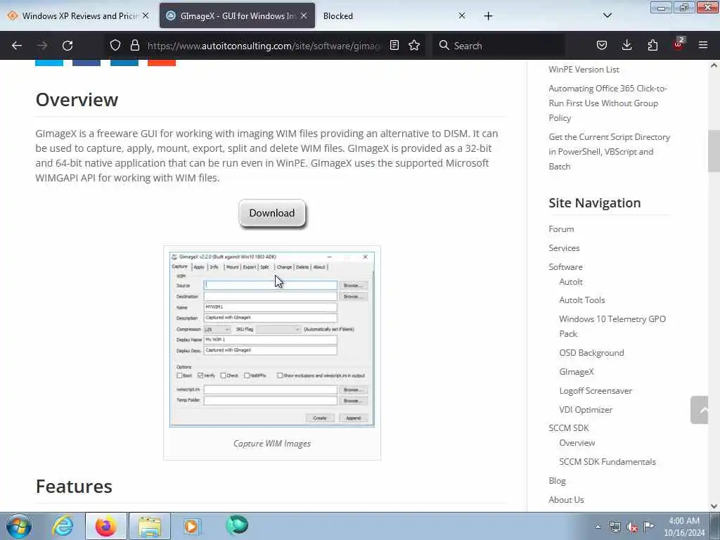This screenshot has width=720, height=540.
Task: Open tracking protection shield icon
Action: coord(115,45)
